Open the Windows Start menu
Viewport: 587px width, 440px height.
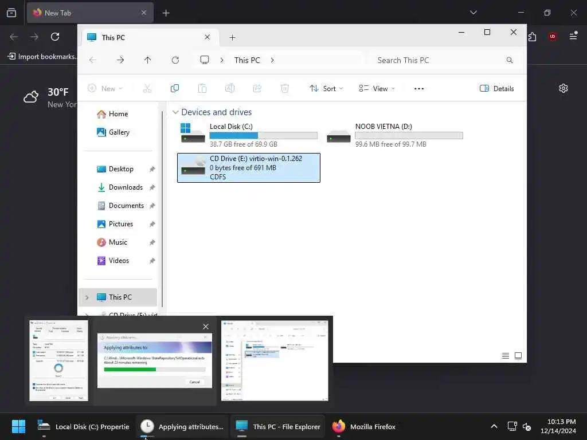pyautogui.click(x=18, y=426)
